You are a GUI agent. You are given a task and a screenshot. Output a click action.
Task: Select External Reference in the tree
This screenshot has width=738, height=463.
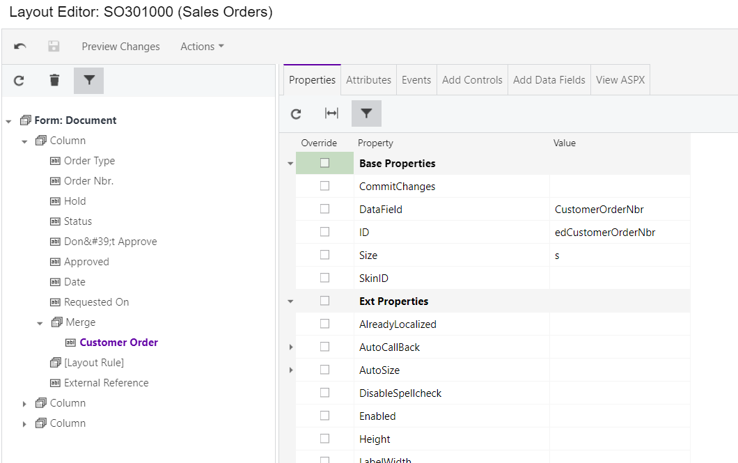tap(106, 383)
